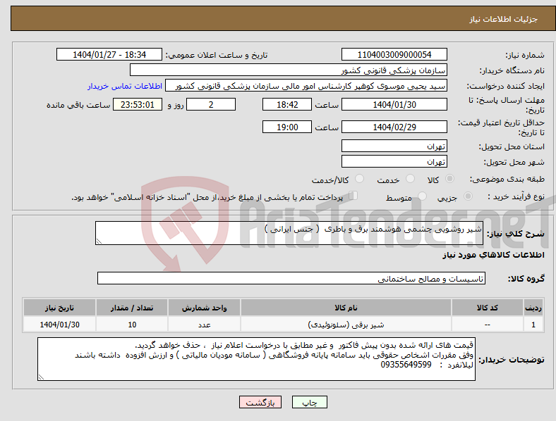The width and height of the screenshot is (556, 421).
Task: Click the اطلاعات کالاهای مورد نیاز section heading
Action: coord(493,255)
